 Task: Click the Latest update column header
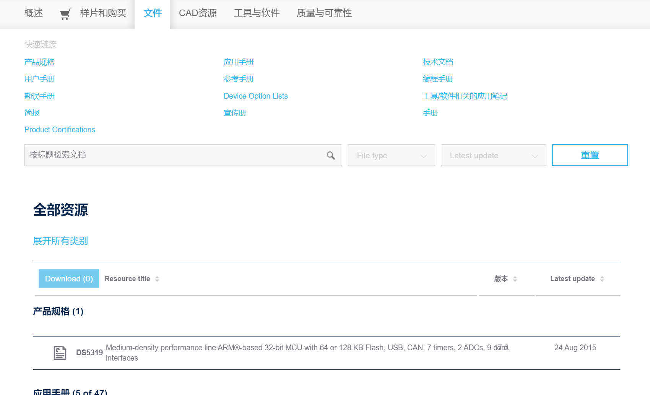tap(572, 279)
